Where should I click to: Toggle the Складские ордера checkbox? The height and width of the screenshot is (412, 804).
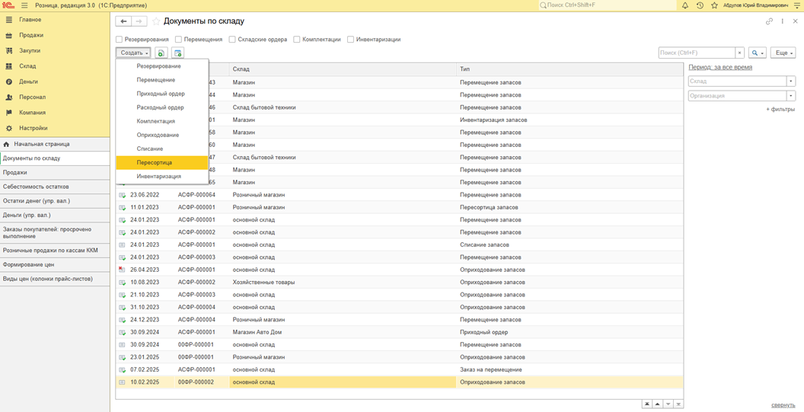coord(232,40)
